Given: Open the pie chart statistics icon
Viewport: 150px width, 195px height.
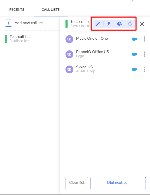Looking at the screenshot, I should tap(119, 23).
